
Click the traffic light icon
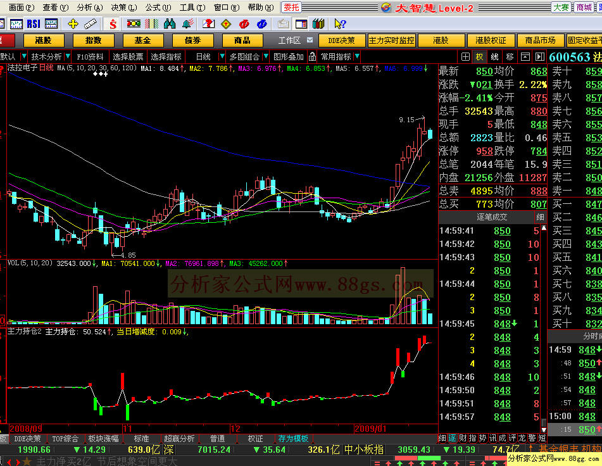(134, 24)
